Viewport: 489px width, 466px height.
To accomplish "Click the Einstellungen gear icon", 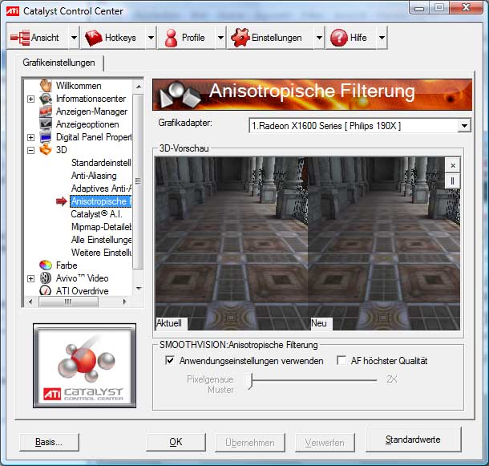I will (240, 38).
